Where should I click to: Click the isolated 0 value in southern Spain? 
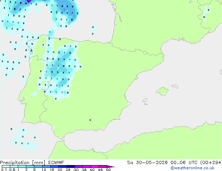pyautogui.click(x=90, y=120)
